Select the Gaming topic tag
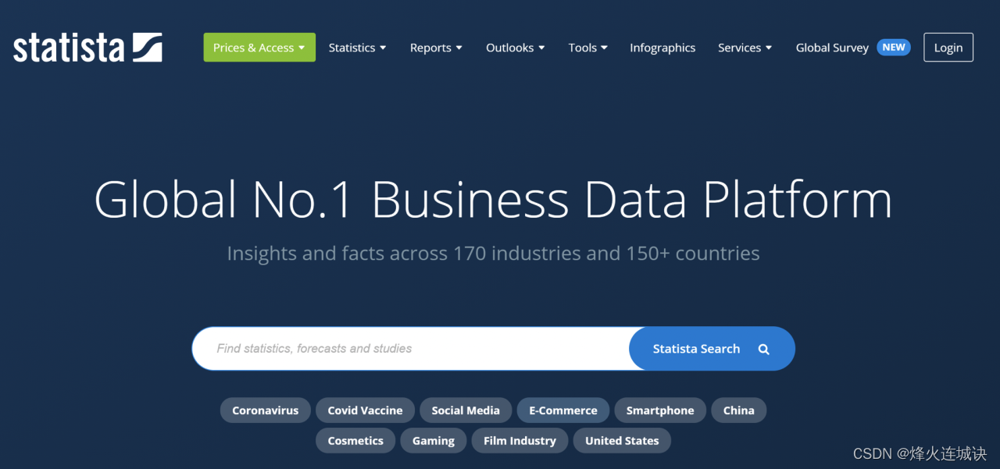This screenshot has width=1000, height=469. coord(434,440)
